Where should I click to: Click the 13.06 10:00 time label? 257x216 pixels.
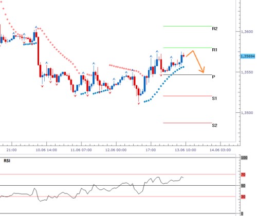186,150
